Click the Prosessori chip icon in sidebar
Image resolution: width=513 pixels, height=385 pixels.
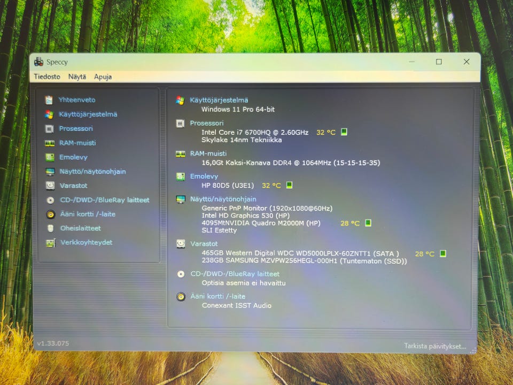point(49,129)
